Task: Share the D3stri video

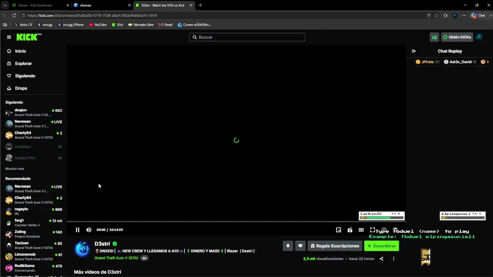Action: [381, 259]
